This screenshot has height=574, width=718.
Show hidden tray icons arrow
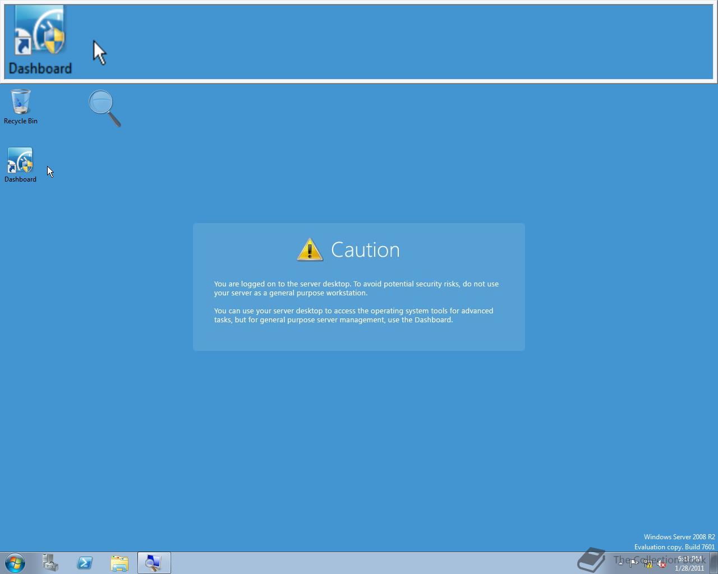620,563
